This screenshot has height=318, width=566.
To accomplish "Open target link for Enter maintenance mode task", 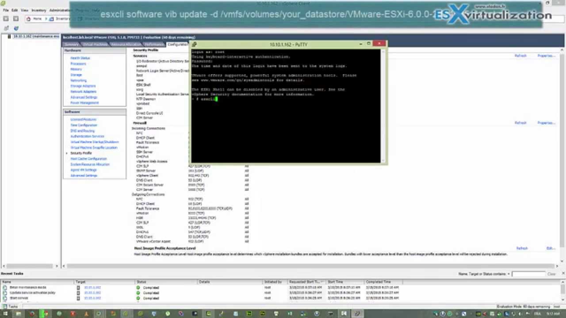I will click(92, 288).
